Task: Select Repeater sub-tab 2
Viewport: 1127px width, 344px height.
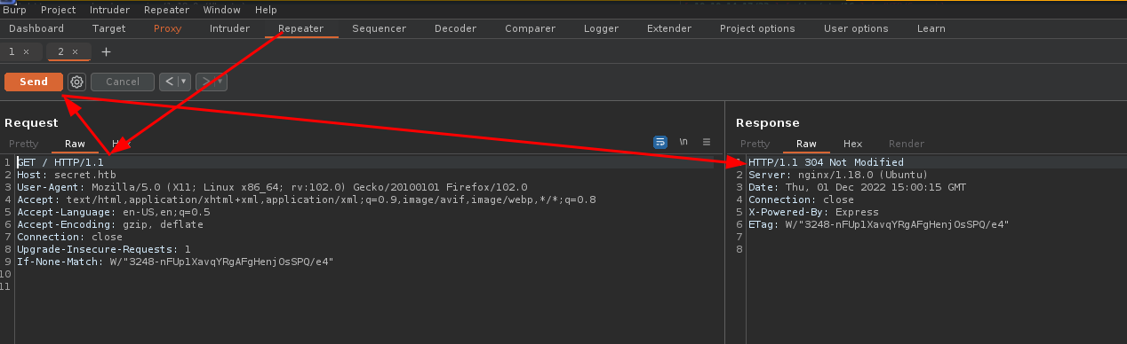Action: (61, 52)
